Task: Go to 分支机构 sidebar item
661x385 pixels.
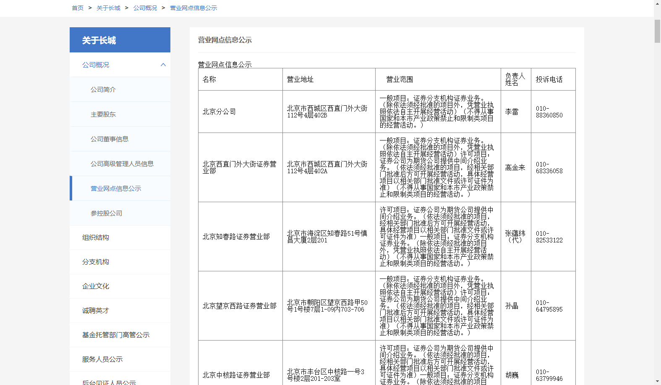Action: pos(120,262)
